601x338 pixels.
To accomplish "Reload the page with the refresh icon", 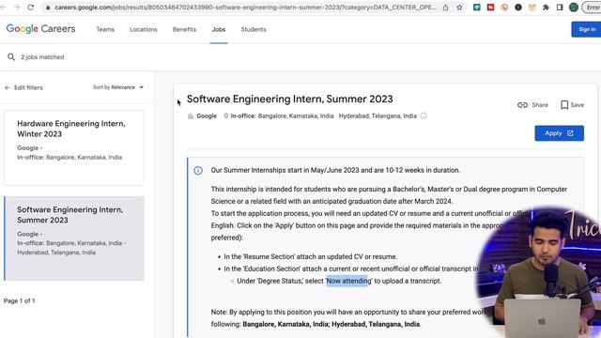I will [31, 8].
